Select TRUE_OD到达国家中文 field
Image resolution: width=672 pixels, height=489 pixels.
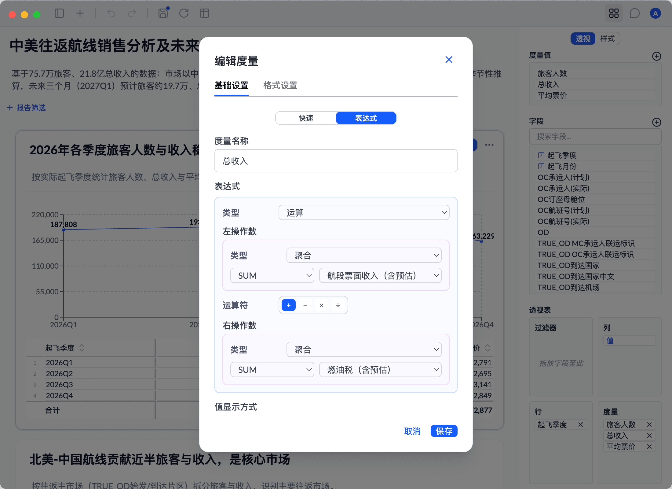[x=595, y=276]
